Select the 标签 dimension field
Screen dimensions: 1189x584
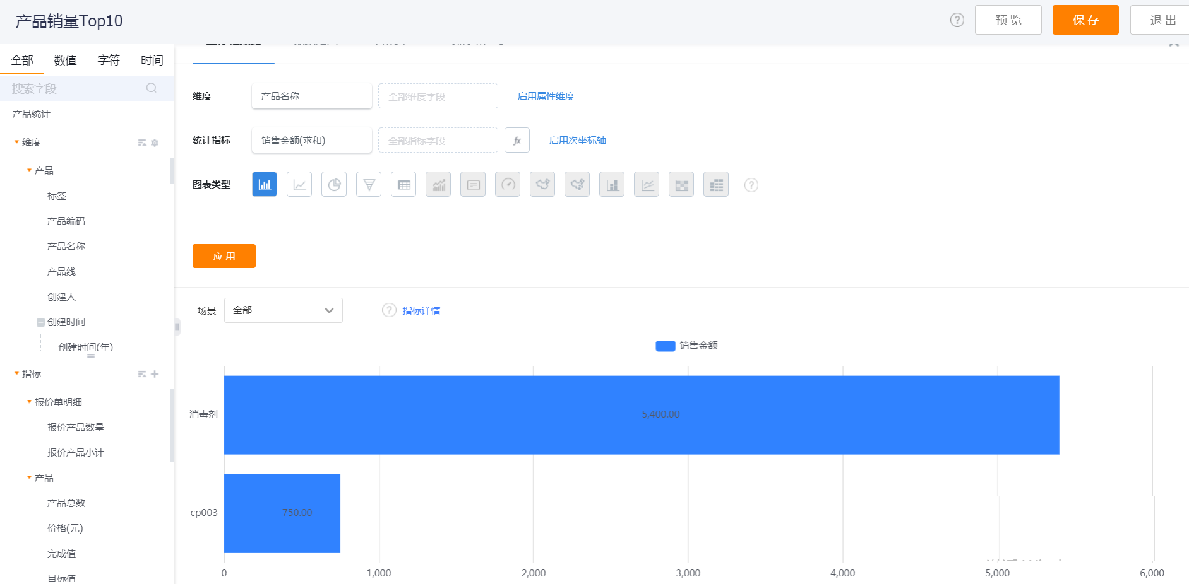(57, 196)
